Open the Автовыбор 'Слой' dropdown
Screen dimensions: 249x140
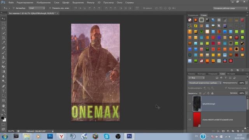[37, 8]
